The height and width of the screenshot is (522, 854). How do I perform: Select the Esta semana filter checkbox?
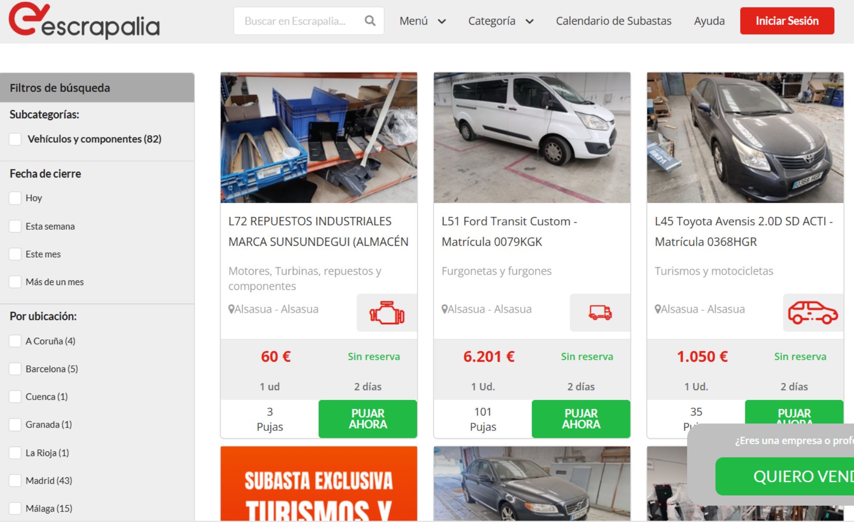(15, 226)
